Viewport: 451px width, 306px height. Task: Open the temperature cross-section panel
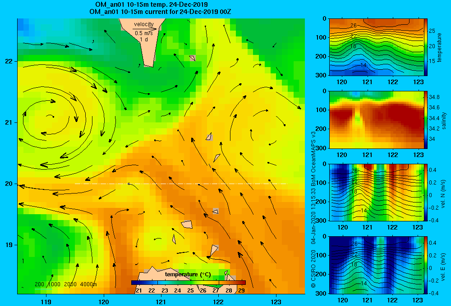click(x=376, y=47)
